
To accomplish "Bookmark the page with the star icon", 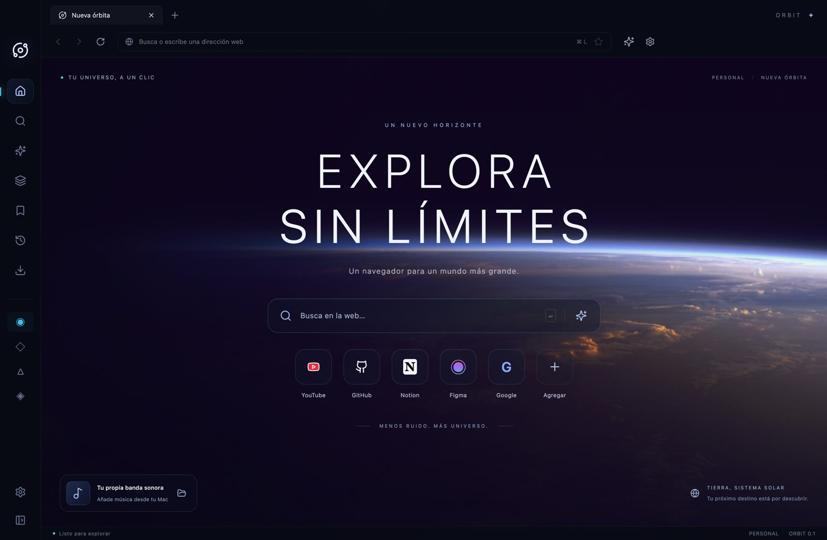I will pos(599,42).
